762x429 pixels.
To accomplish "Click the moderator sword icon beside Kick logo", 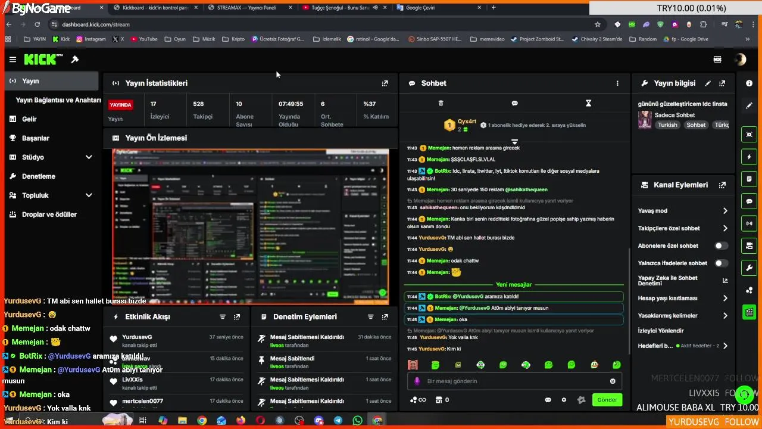I will [x=75, y=60].
